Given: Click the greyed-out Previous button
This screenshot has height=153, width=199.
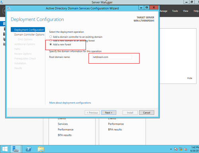Looking at the screenshot, I should [x=92, y=113].
